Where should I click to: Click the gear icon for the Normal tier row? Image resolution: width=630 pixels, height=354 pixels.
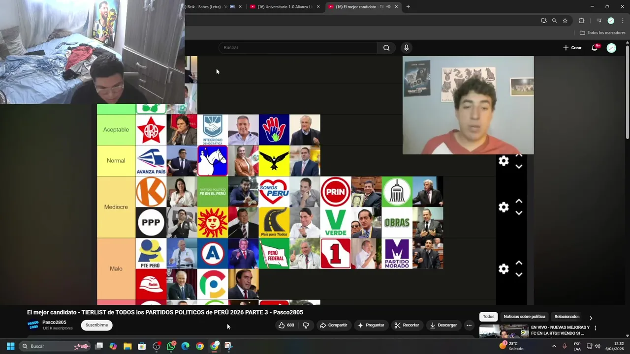click(x=504, y=161)
